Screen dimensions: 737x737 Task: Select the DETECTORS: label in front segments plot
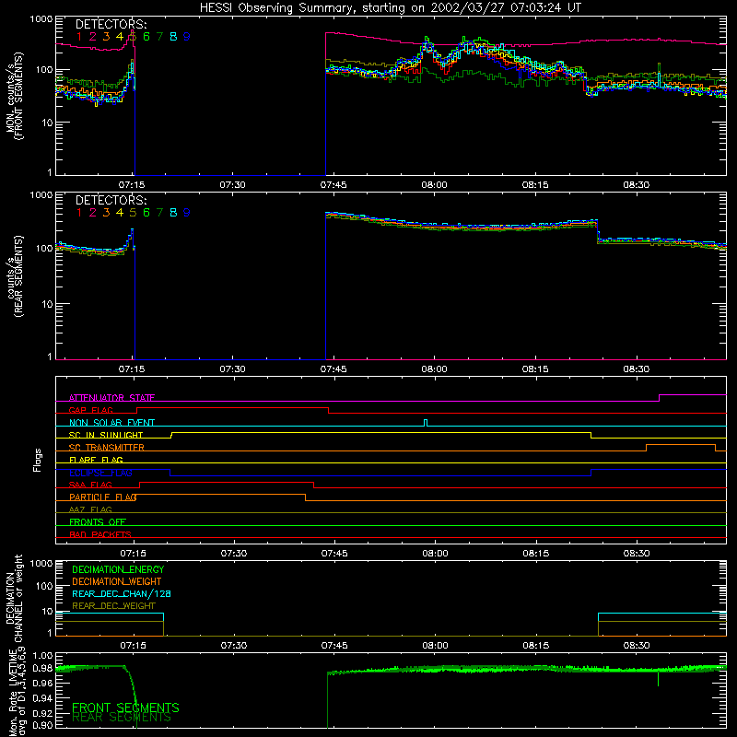pyautogui.click(x=111, y=24)
